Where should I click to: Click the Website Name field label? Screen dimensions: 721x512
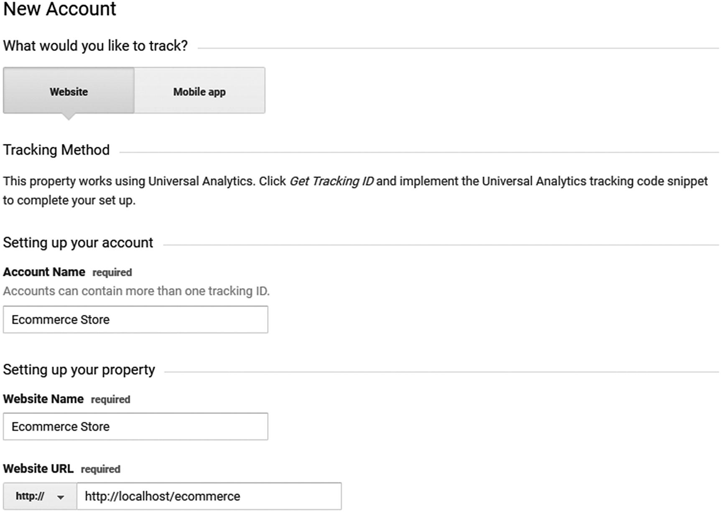[43, 399]
